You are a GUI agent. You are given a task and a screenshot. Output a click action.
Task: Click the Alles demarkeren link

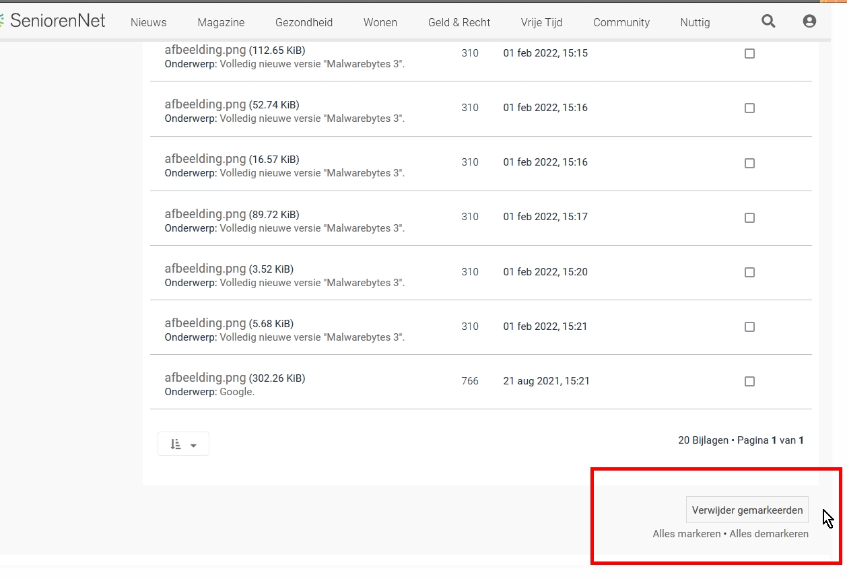[x=769, y=534]
